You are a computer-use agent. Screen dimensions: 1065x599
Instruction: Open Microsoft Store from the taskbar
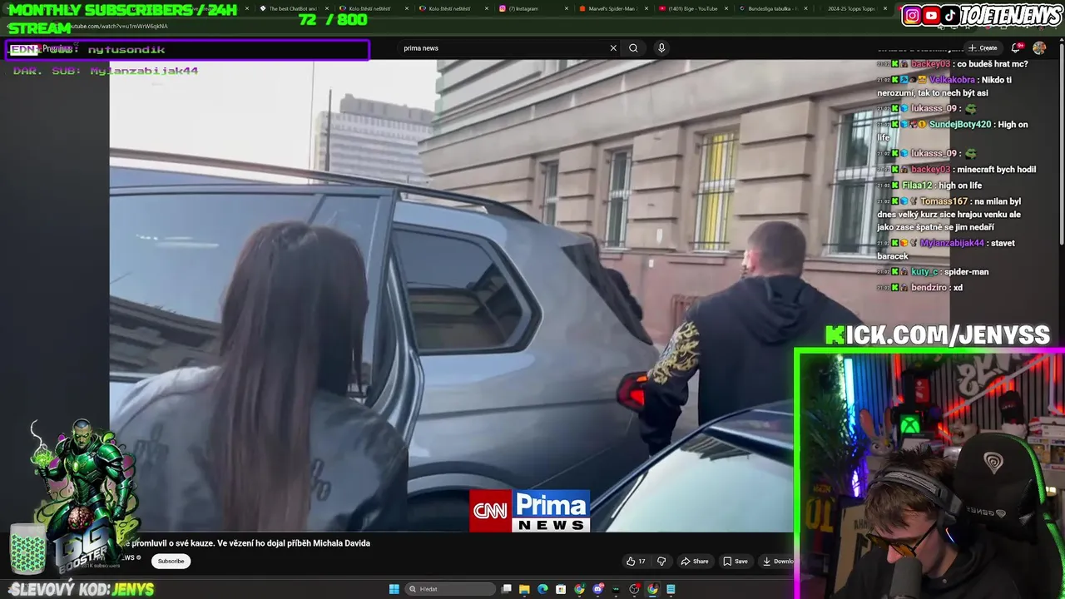point(561,589)
